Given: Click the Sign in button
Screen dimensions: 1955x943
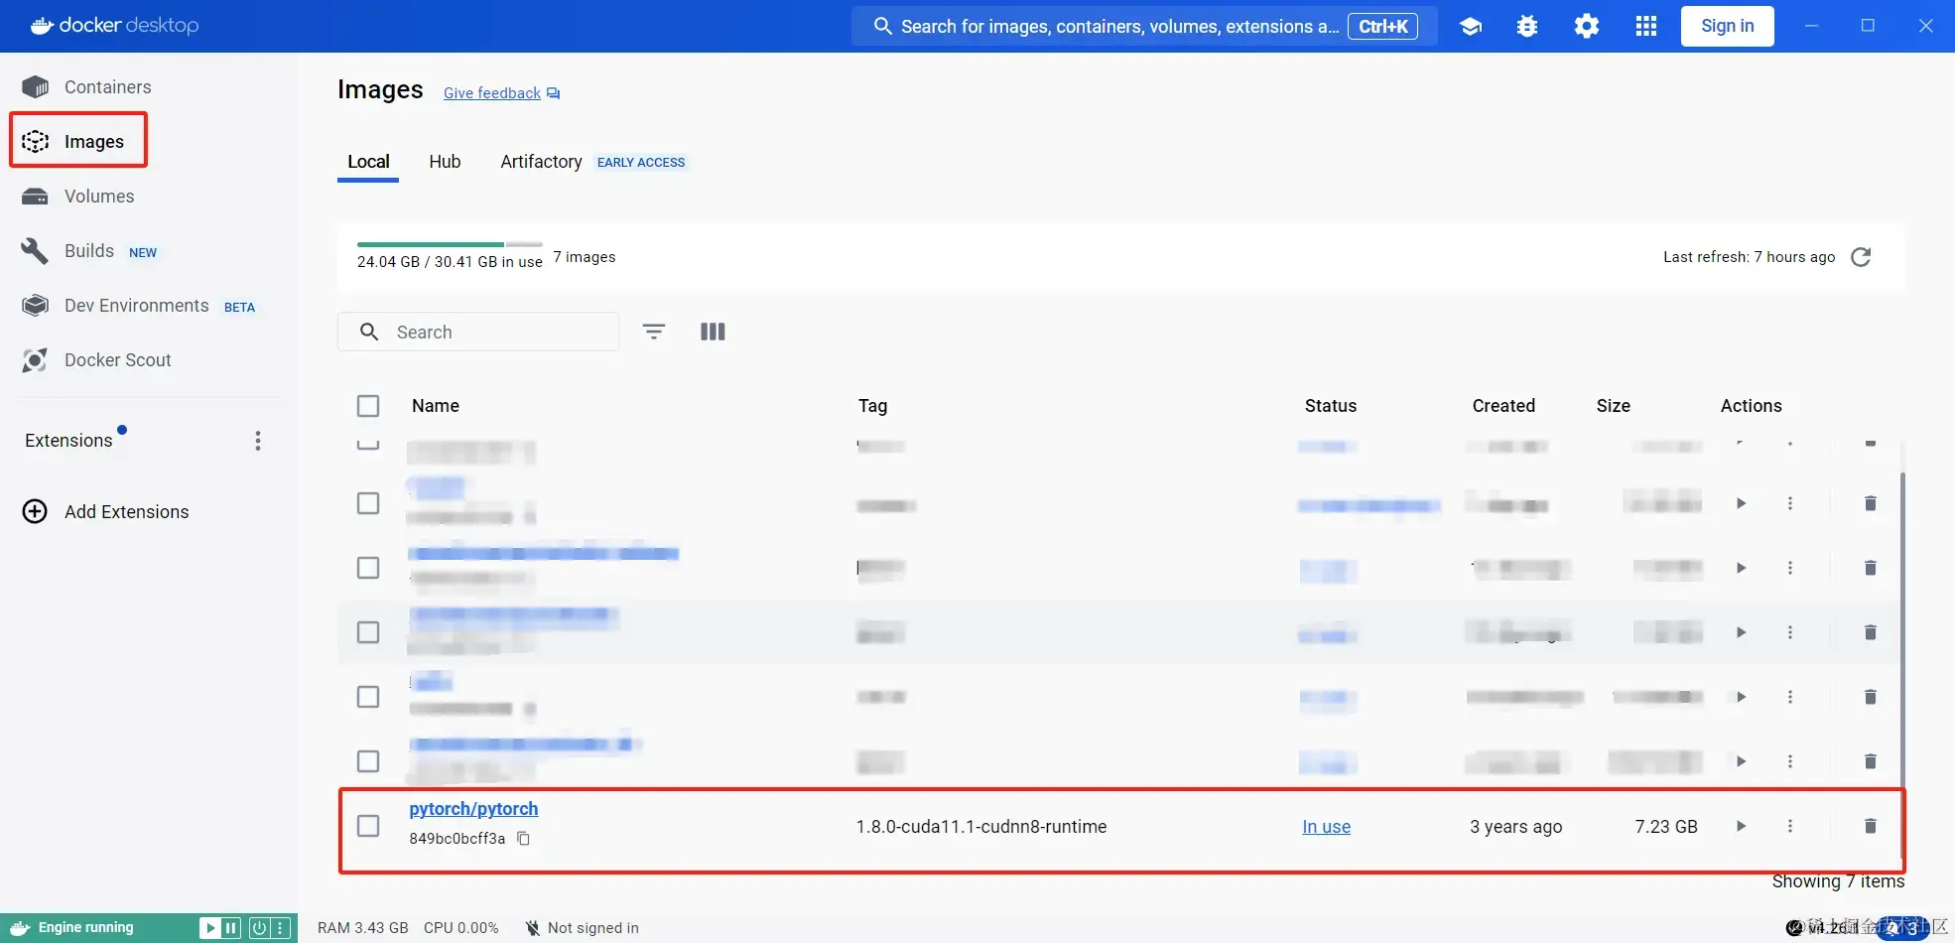Looking at the screenshot, I should pyautogui.click(x=1727, y=26).
